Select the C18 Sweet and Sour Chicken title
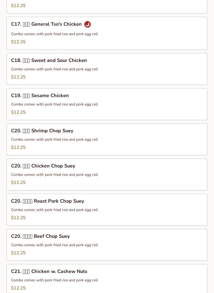The width and height of the screenshot is (214, 293). tap(49, 60)
